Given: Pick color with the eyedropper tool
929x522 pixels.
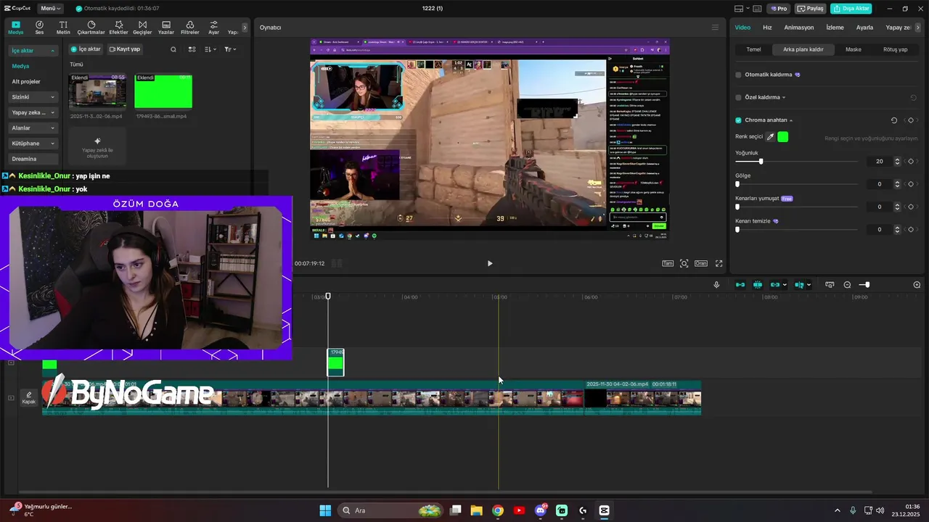Looking at the screenshot, I should [771, 136].
